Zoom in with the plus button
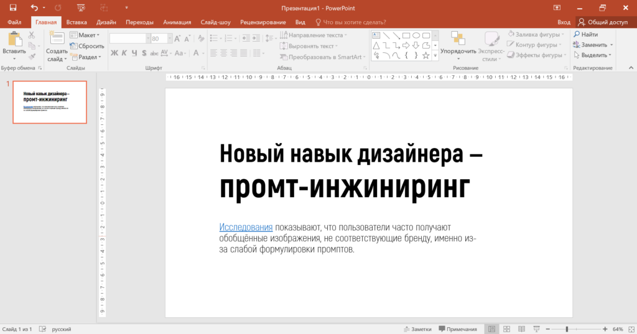637x334 pixels. 605,329
